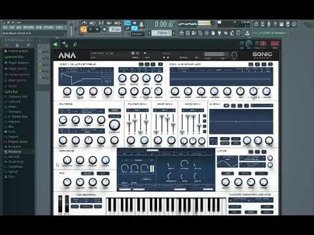Click the save project disk icon

coord(281,24)
